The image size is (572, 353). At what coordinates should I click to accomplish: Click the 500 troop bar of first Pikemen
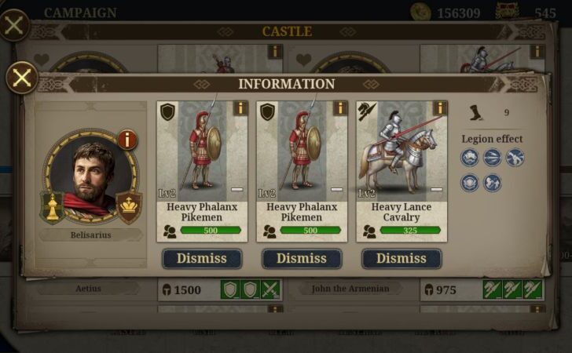tap(211, 230)
